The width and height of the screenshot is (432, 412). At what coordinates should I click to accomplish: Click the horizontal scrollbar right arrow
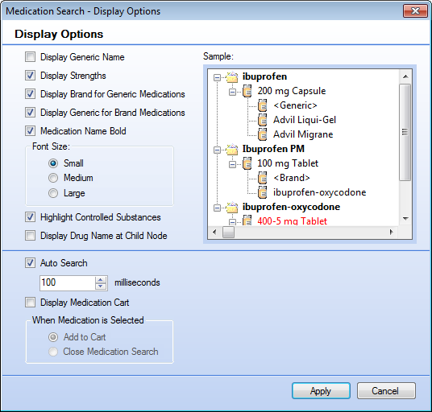point(391,232)
